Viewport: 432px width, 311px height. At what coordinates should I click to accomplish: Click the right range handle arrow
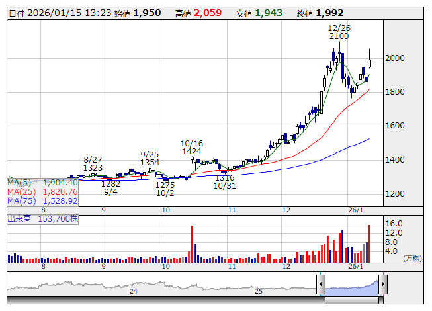click(382, 285)
